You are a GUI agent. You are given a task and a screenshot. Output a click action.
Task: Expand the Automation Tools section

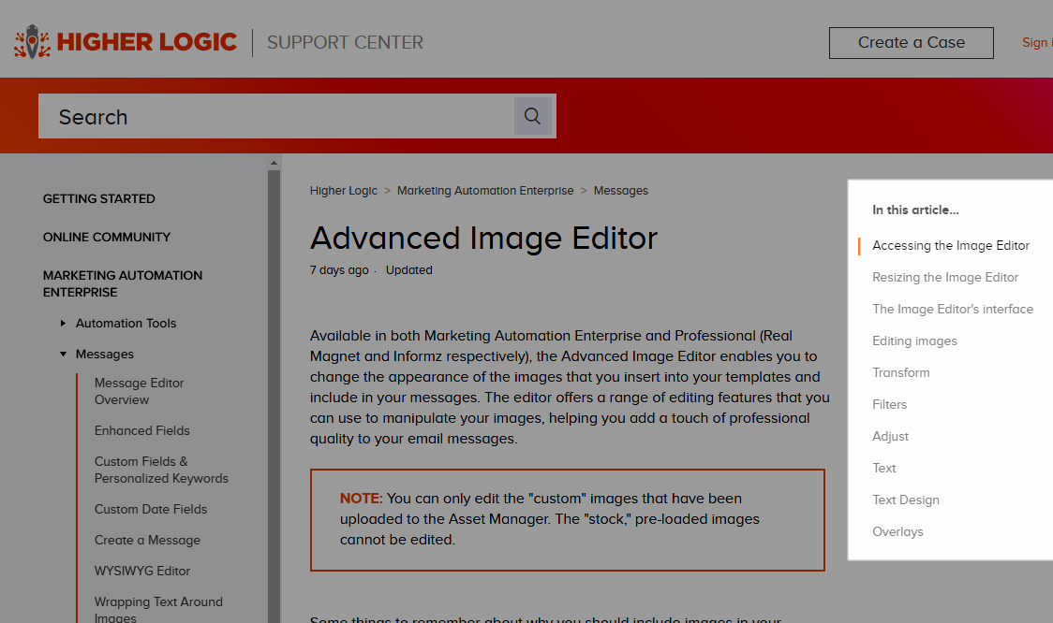(x=63, y=324)
